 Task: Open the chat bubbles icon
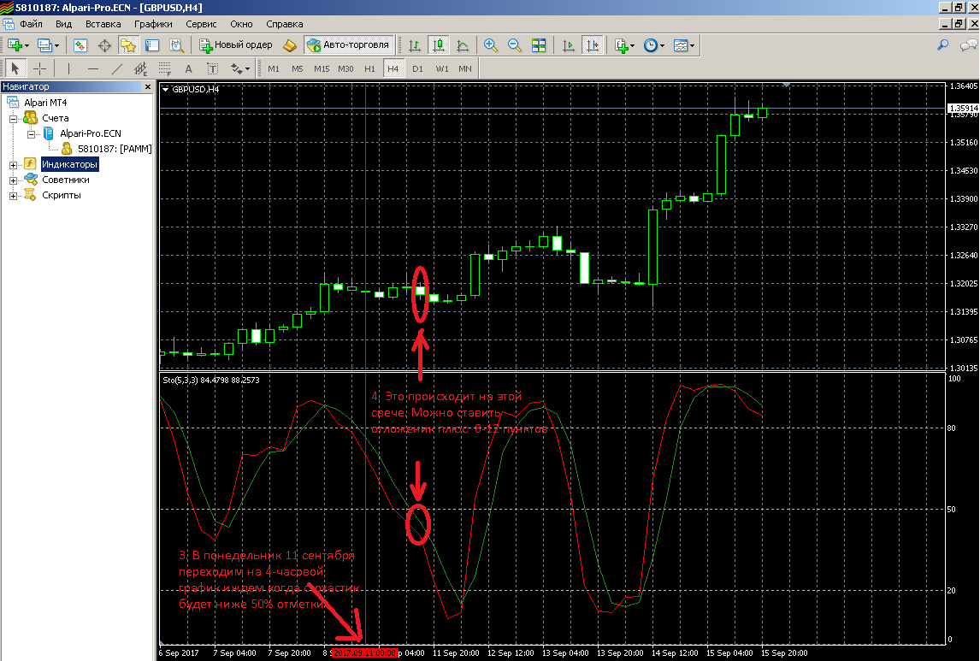coord(967,45)
